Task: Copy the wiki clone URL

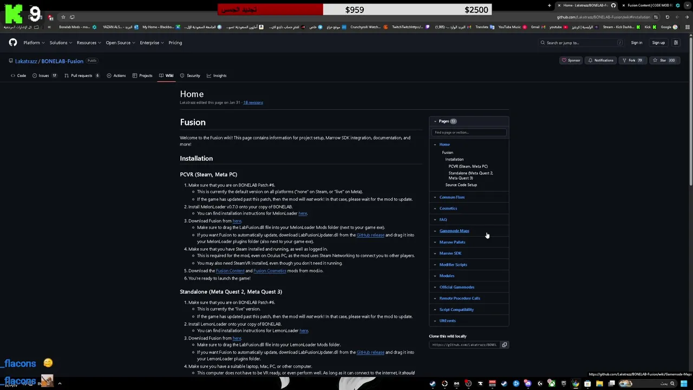Action: click(x=505, y=344)
